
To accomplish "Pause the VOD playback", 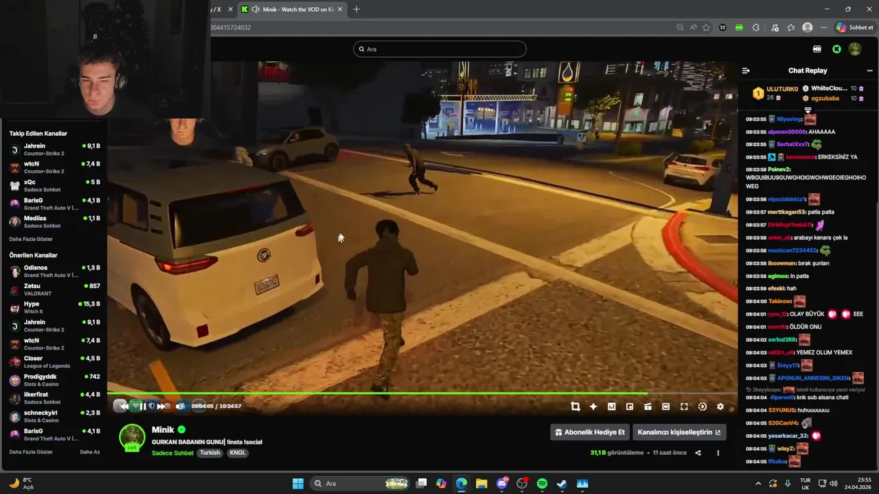I will pyautogui.click(x=142, y=406).
